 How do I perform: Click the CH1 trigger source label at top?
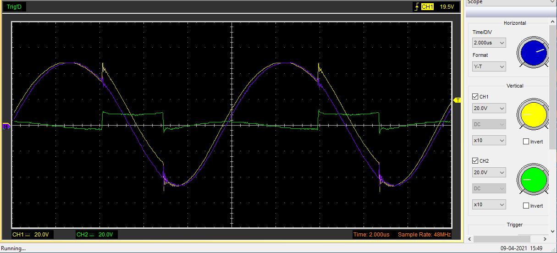coord(427,7)
